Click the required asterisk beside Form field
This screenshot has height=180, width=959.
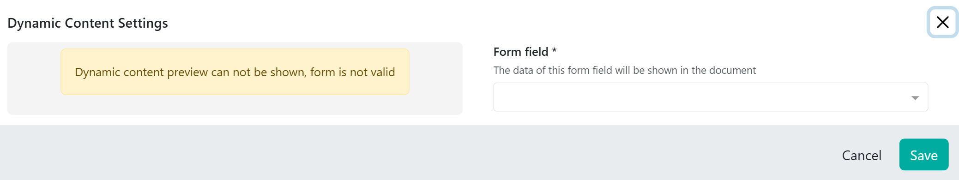point(555,50)
